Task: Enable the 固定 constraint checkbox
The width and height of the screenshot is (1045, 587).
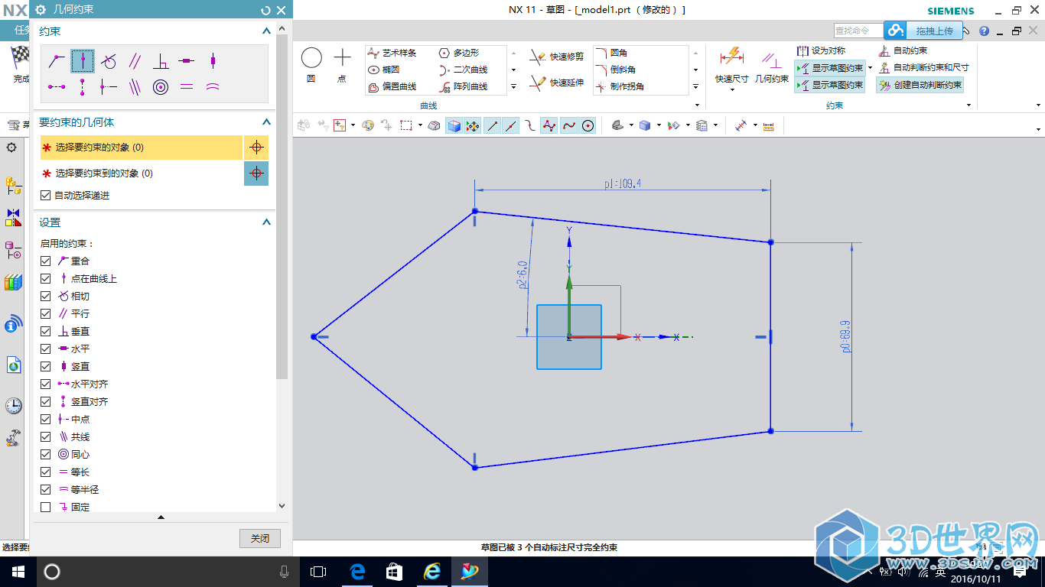Action: (45, 507)
